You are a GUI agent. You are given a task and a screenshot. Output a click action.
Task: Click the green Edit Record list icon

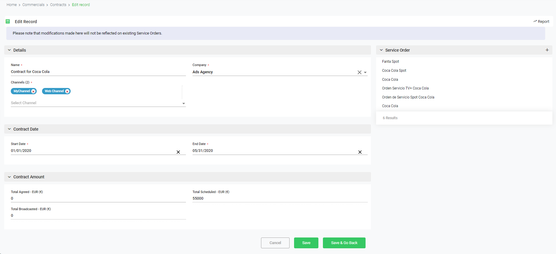pos(8,22)
